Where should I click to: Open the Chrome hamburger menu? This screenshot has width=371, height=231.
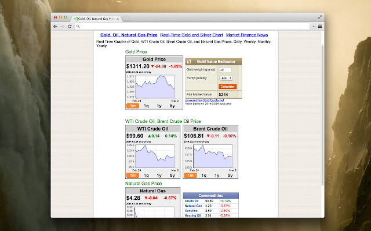(x=320, y=27)
